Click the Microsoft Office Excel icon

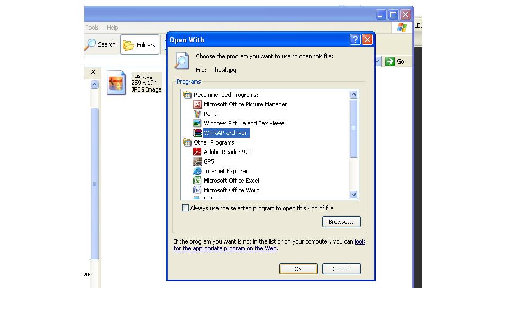(197, 181)
